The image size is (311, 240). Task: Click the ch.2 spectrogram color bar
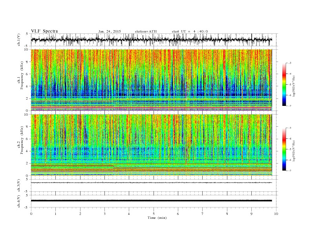(x=284, y=149)
